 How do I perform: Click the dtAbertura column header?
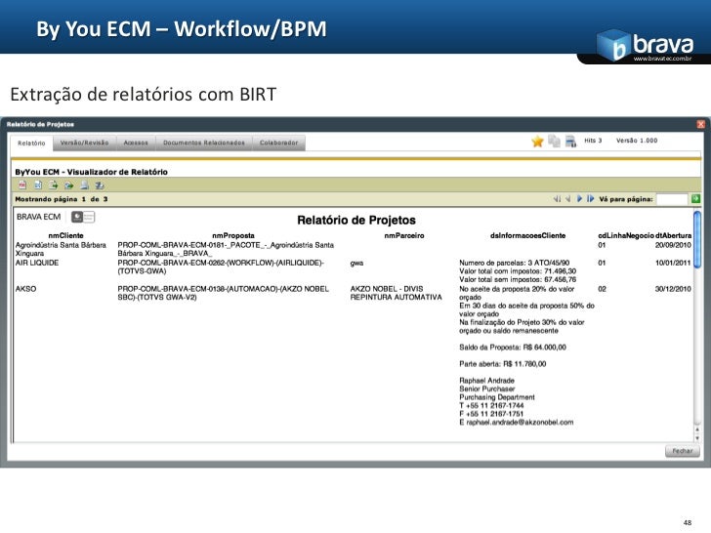click(673, 235)
